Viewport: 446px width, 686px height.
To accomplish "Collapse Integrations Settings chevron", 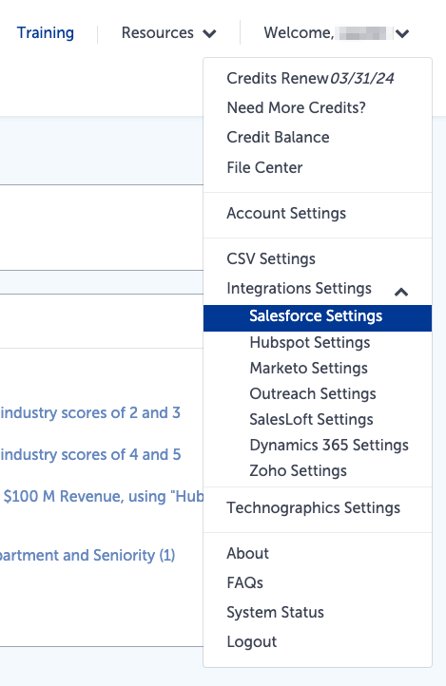I will tap(401, 292).
